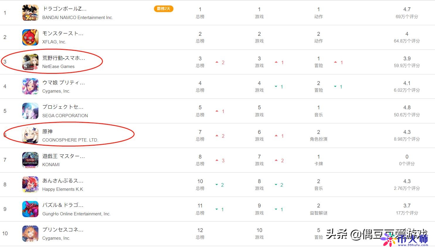
Task: Click the 6.02万个评分 rating count
Action: coord(407,90)
